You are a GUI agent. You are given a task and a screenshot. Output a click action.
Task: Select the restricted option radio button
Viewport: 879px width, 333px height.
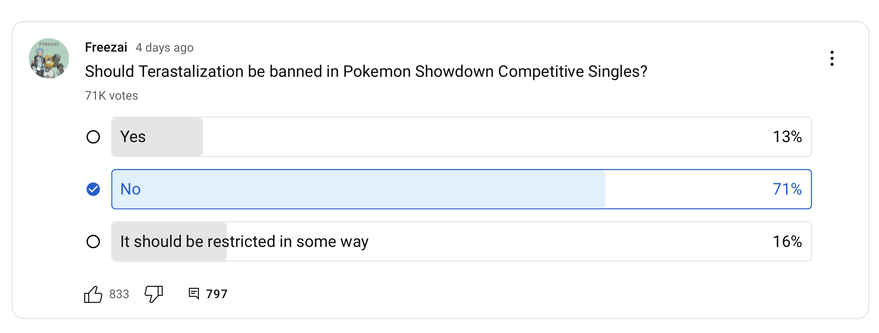click(93, 242)
